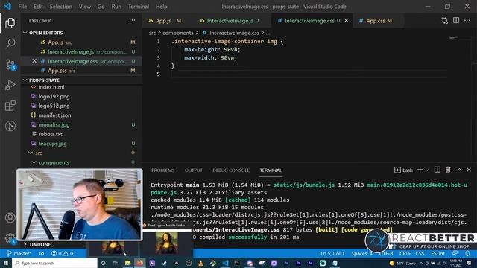Open editor more actions ellipsis
477x268 pixels.
(467, 20)
